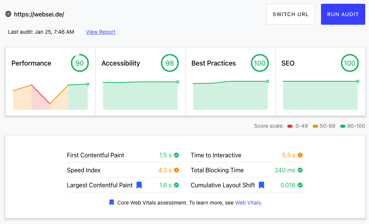Select the Best Practices score circle
This screenshot has height=224, width=369.
point(260,63)
